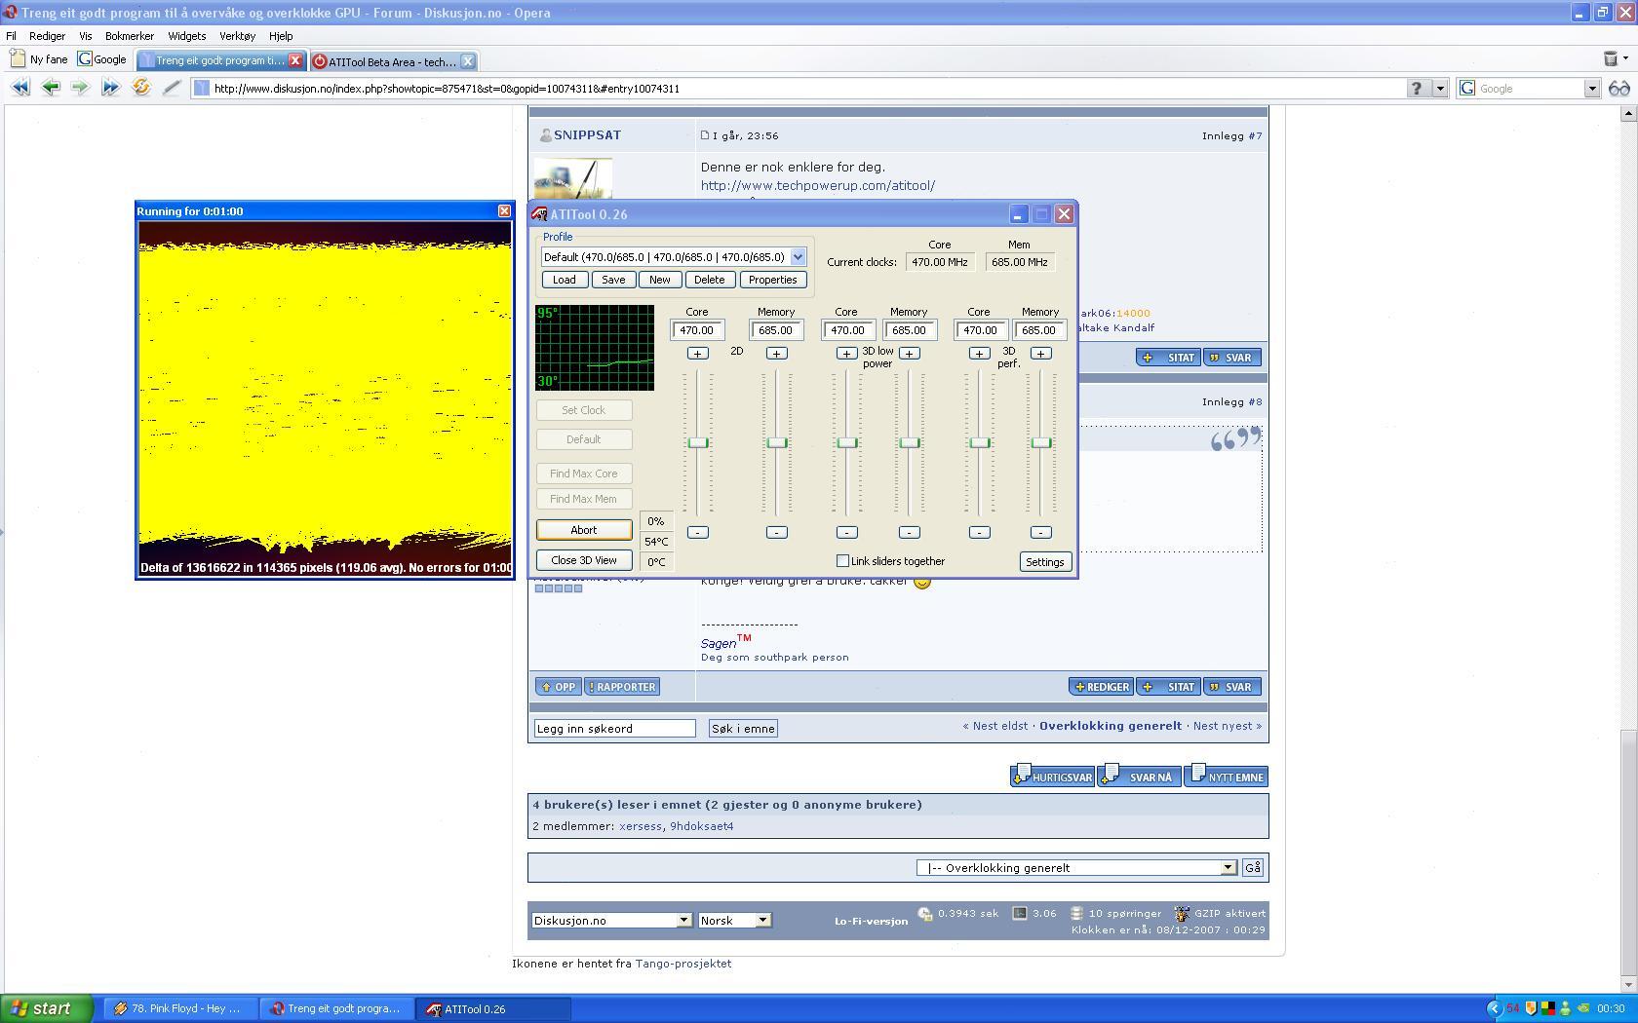The width and height of the screenshot is (1638, 1023).
Task: Open the Hjelp menu
Action: [x=281, y=36]
